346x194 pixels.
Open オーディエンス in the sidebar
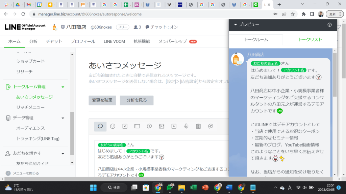click(30, 128)
